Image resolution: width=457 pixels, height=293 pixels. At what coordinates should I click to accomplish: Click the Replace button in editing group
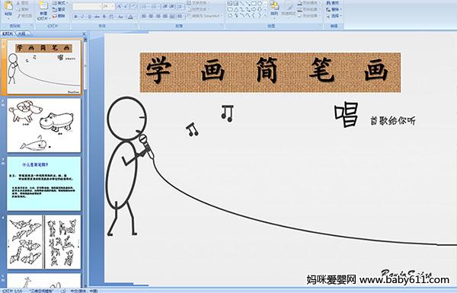pyautogui.click(x=333, y=9)
